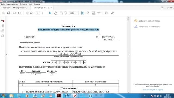Viewport: 174px width, 98px height.
Task: Click the read mode toolbar icon
Action: pos(99,13)
